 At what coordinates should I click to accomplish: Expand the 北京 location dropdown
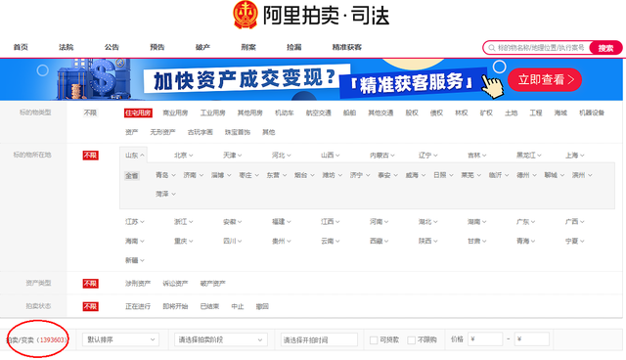(184, 156)
